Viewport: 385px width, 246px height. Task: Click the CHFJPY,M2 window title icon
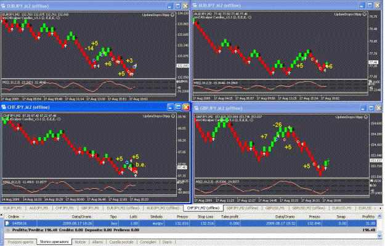(x=4, y=107)
